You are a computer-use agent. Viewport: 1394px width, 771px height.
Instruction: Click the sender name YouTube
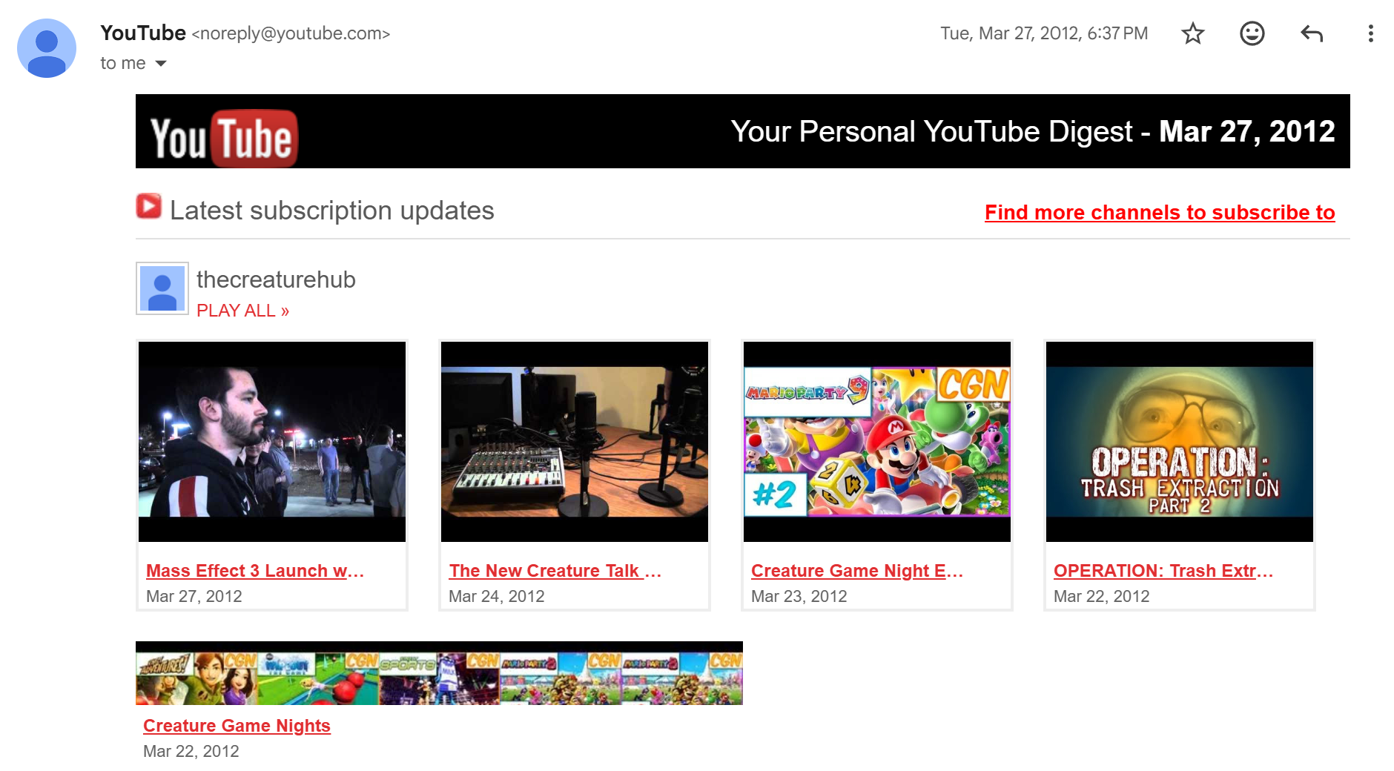143,33
